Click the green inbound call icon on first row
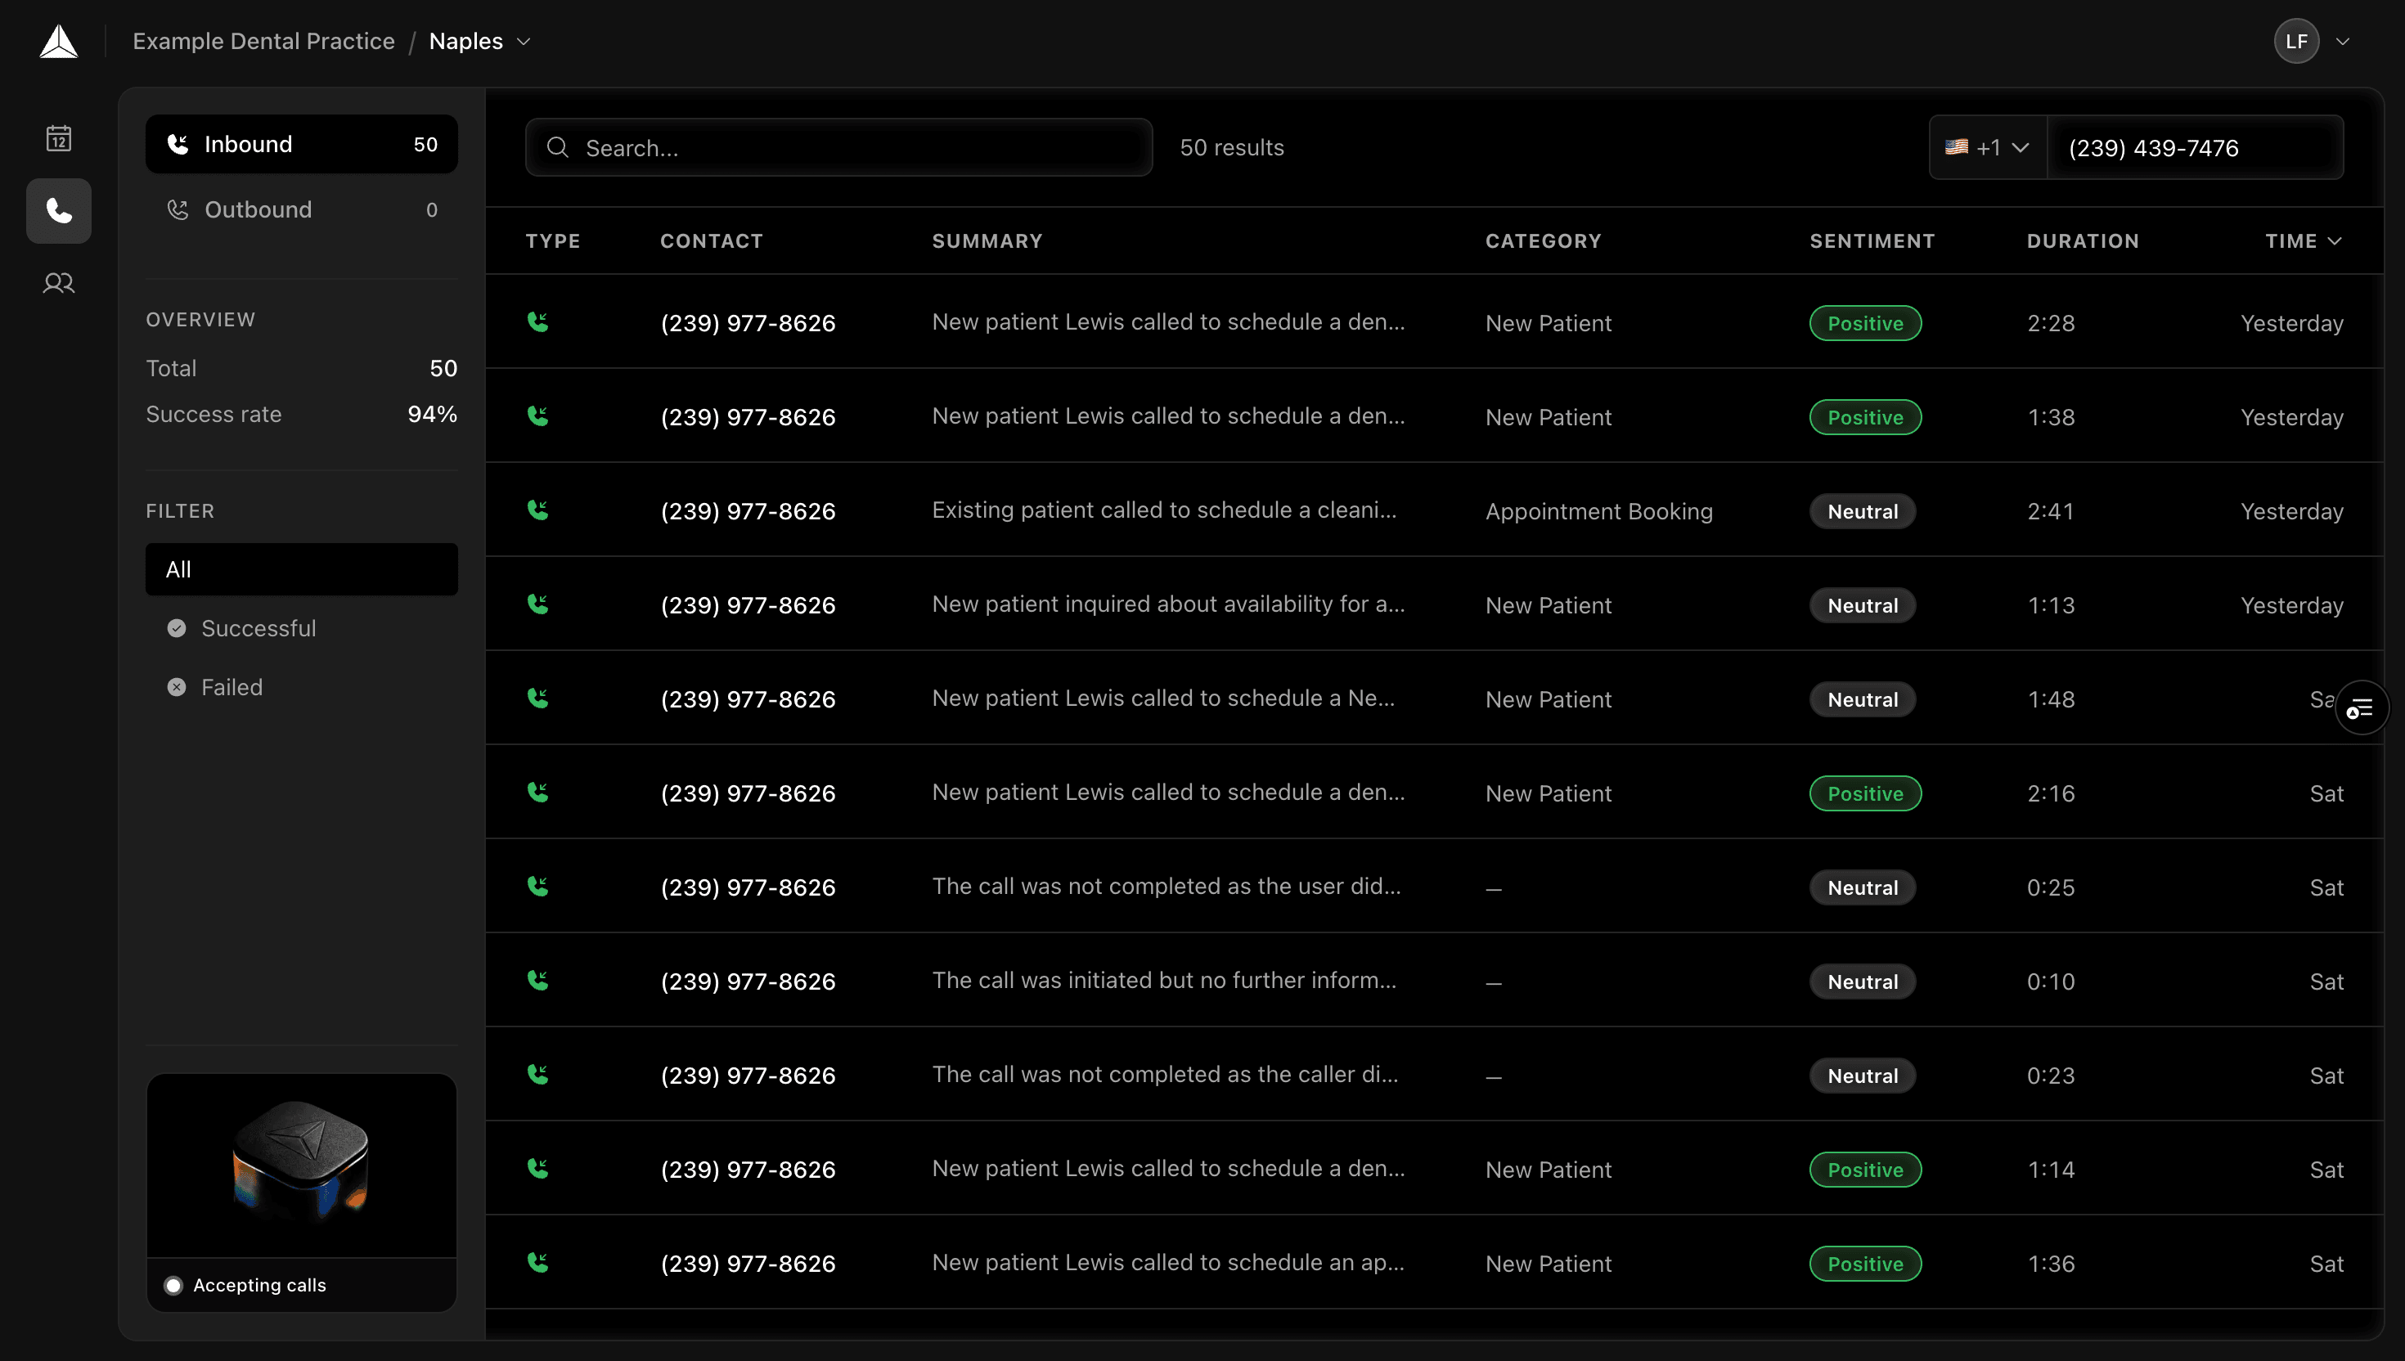This screenshot has height=1361, width=2405. [538, 321]
